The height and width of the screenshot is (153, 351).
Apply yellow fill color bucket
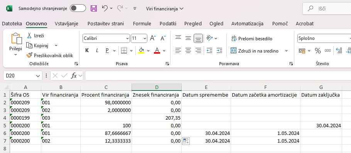coord(141,51)
